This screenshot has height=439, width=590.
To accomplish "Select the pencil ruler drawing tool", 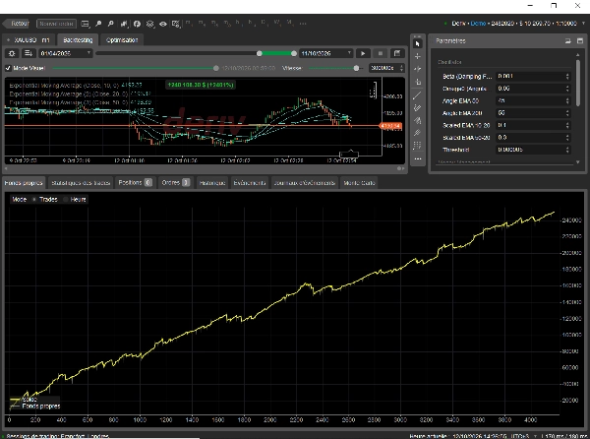I will coord(417,108).
